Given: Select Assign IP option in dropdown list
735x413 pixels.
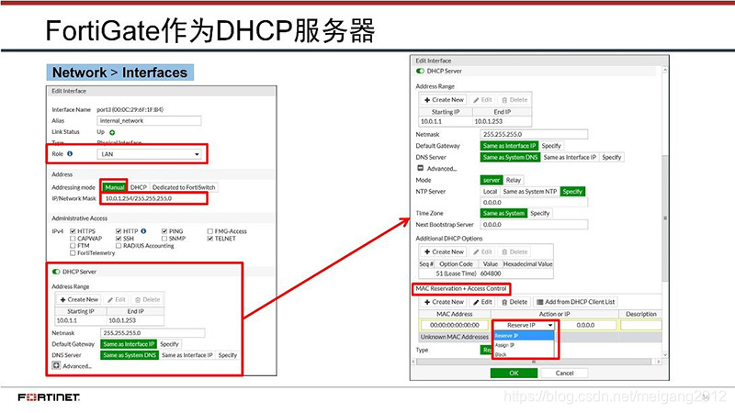Looking at the screenshot, I should pyautogui.click(x=524, y=345).
